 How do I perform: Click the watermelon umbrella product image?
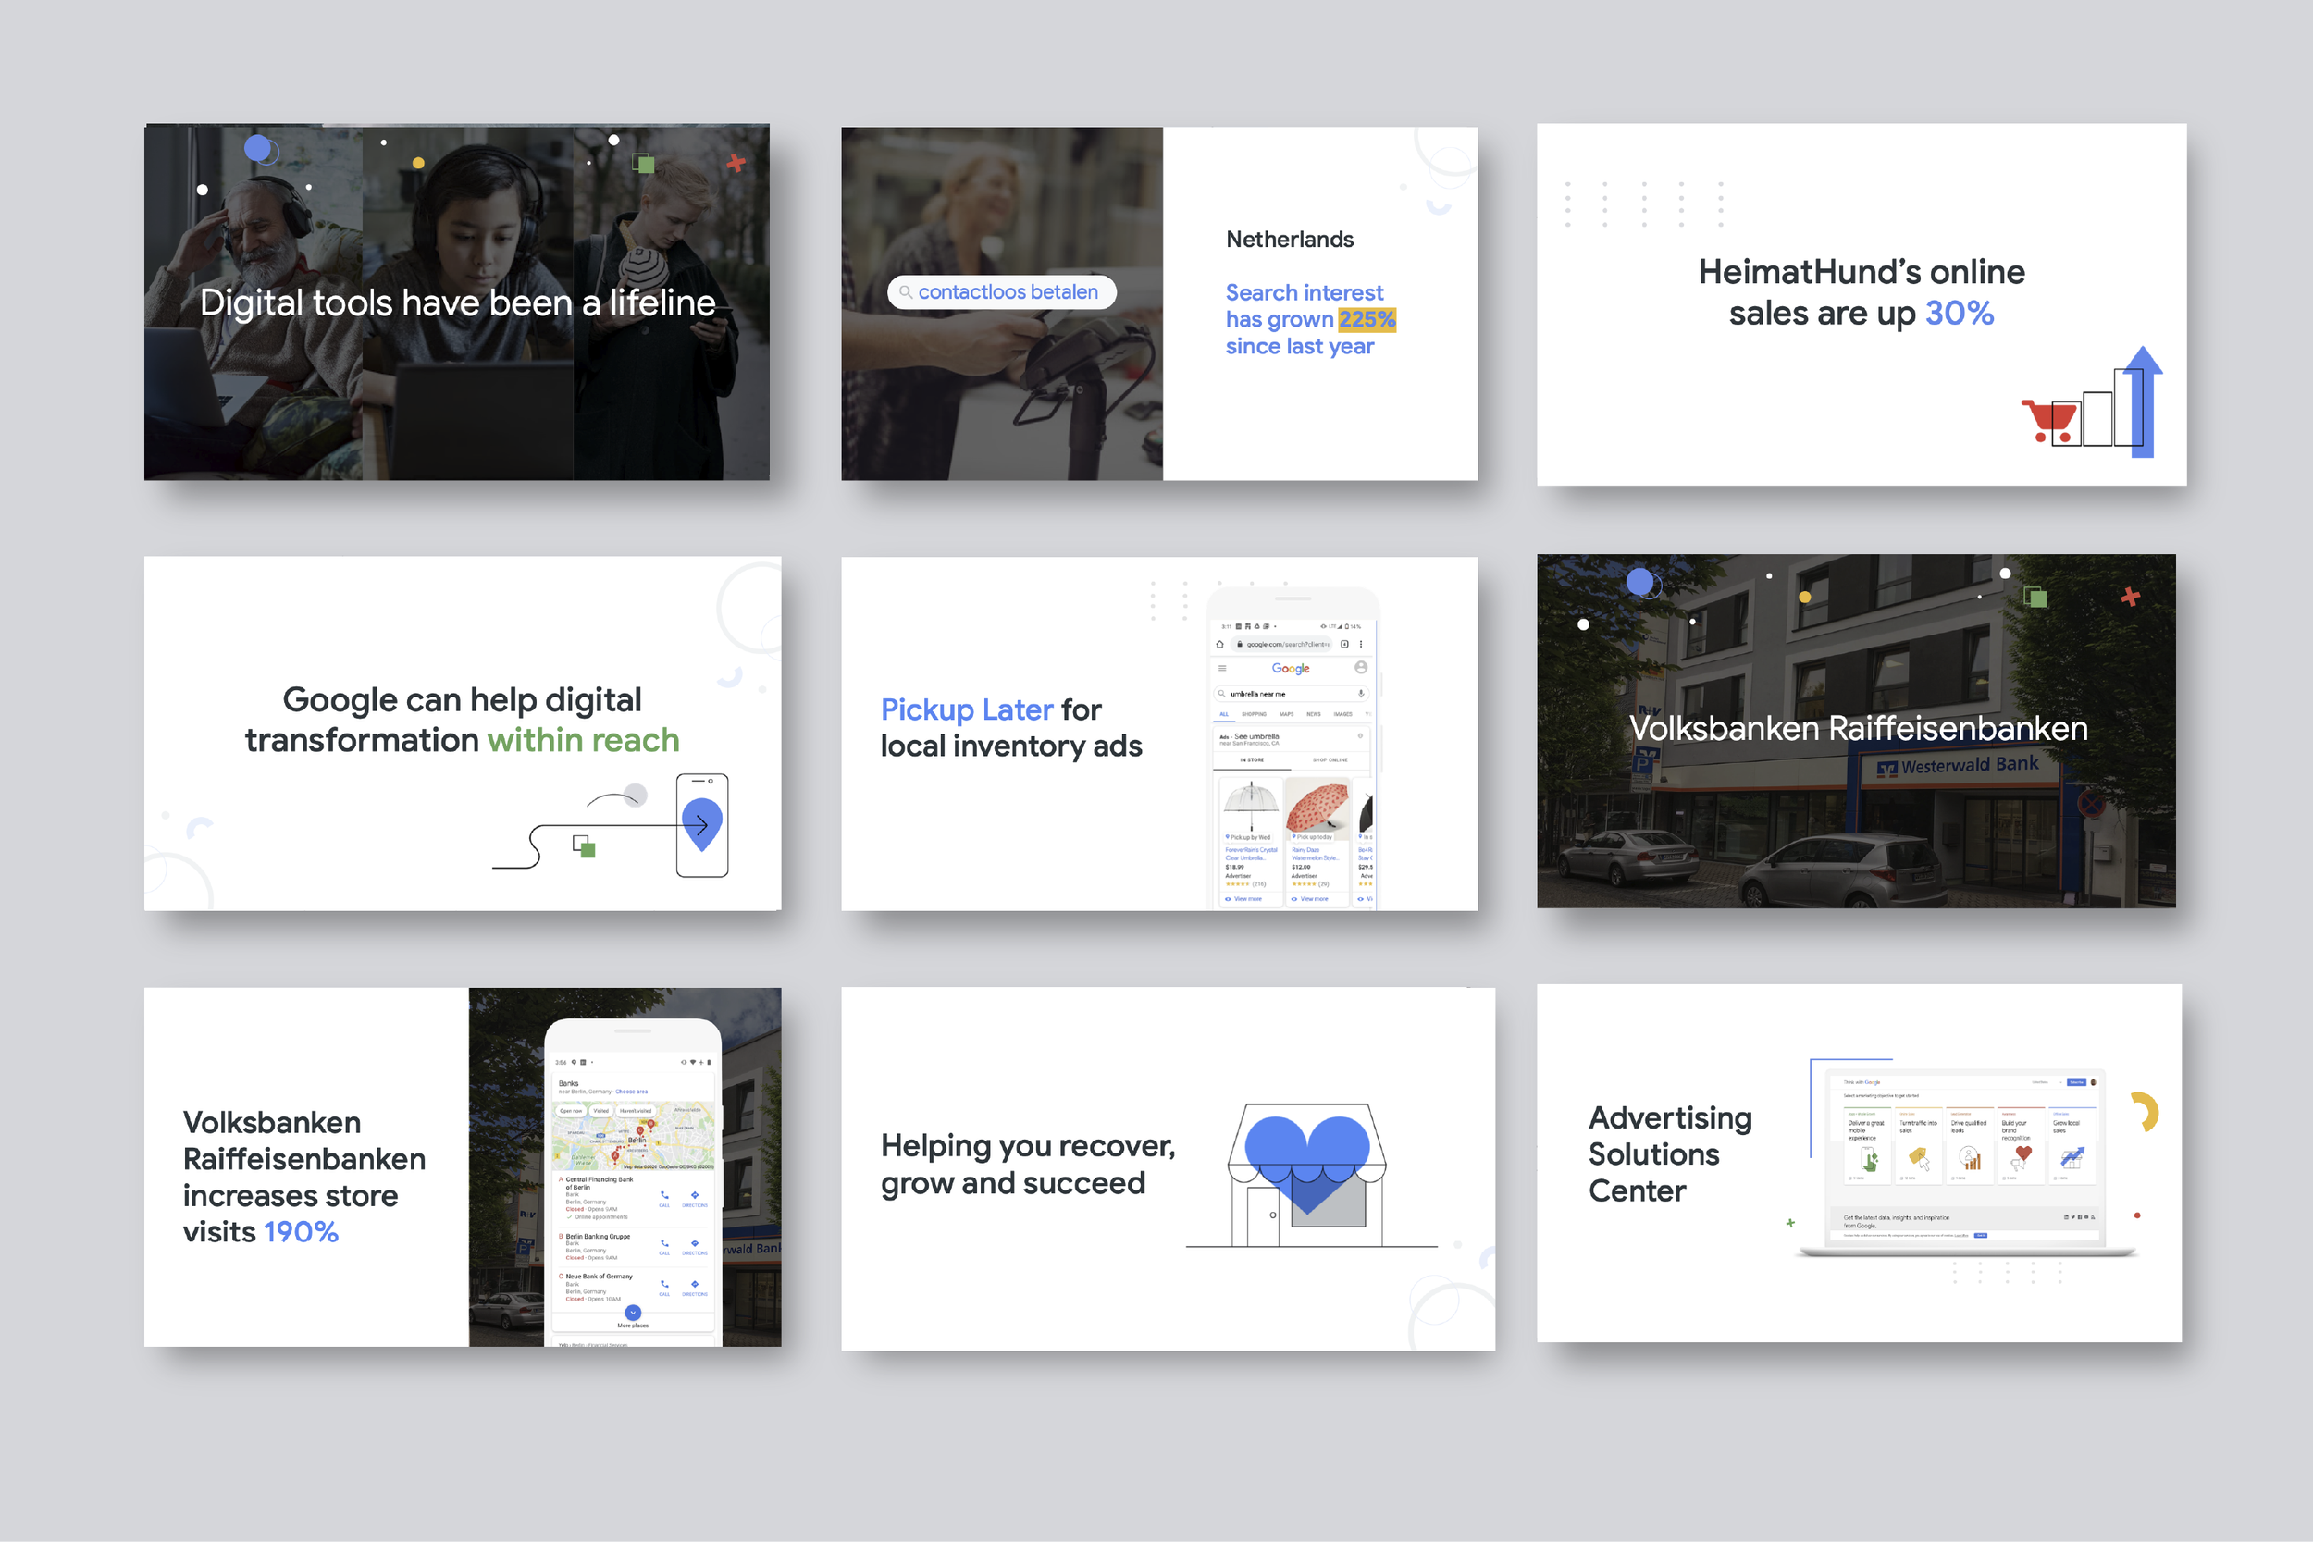[1317, 809]
